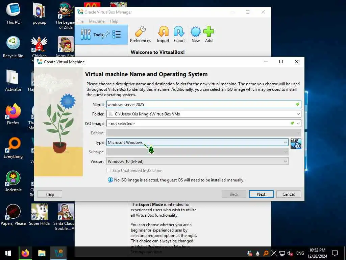Open File Explorer from the taskbar
Screen dimensions: 346x260
click(x=42, y=253)
